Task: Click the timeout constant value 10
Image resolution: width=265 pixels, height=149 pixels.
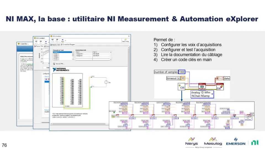Action: click(183, 78)
